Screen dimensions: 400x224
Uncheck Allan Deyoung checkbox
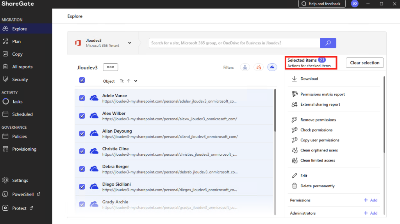click(x=82, y=133)
